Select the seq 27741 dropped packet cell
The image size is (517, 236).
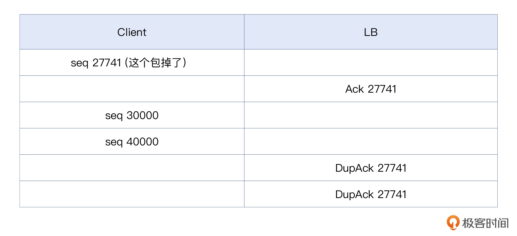click(x=132, y=62)
